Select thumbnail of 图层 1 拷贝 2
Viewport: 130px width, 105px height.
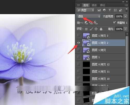(86, 43)
